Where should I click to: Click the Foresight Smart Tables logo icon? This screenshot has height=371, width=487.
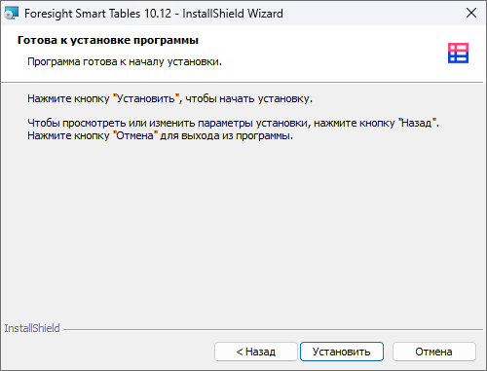pyautogui.click(x=458, y=53)
